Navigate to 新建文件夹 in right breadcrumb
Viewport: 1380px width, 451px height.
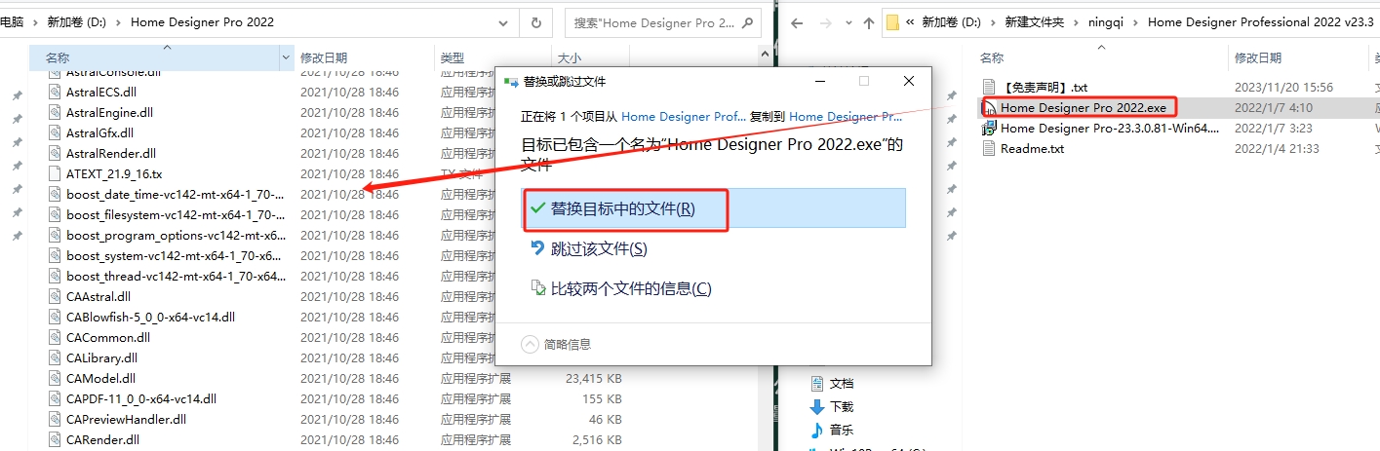[x=1037, y=22]
